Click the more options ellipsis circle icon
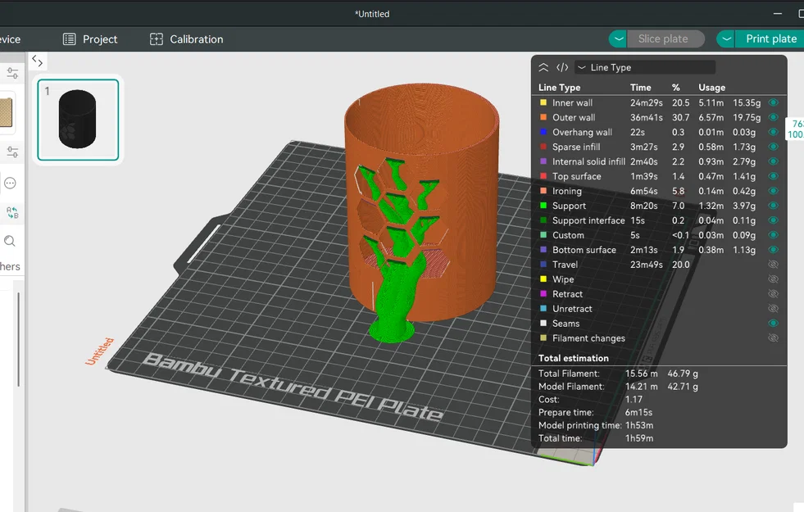Image resolution: width=804 pixels, height=512 pixels. pyautogui.click(x=11, y=183)
